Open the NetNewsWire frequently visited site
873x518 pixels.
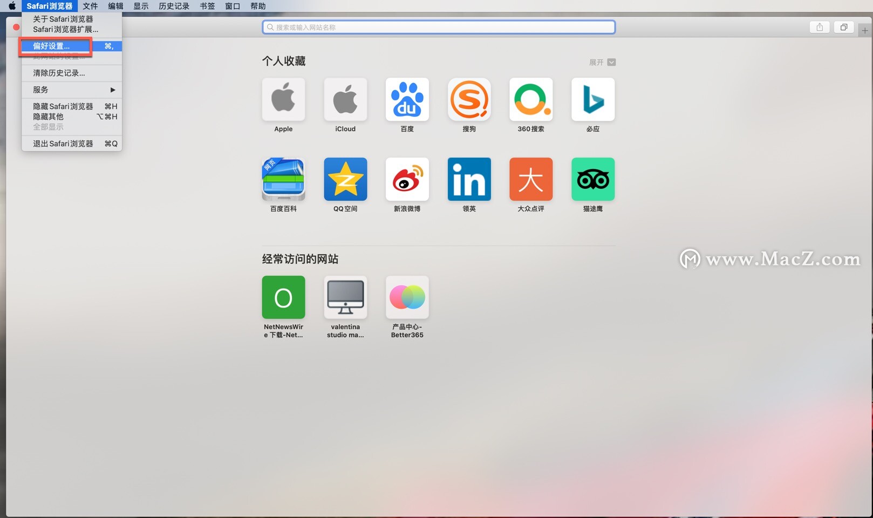(x=283, y=297)
